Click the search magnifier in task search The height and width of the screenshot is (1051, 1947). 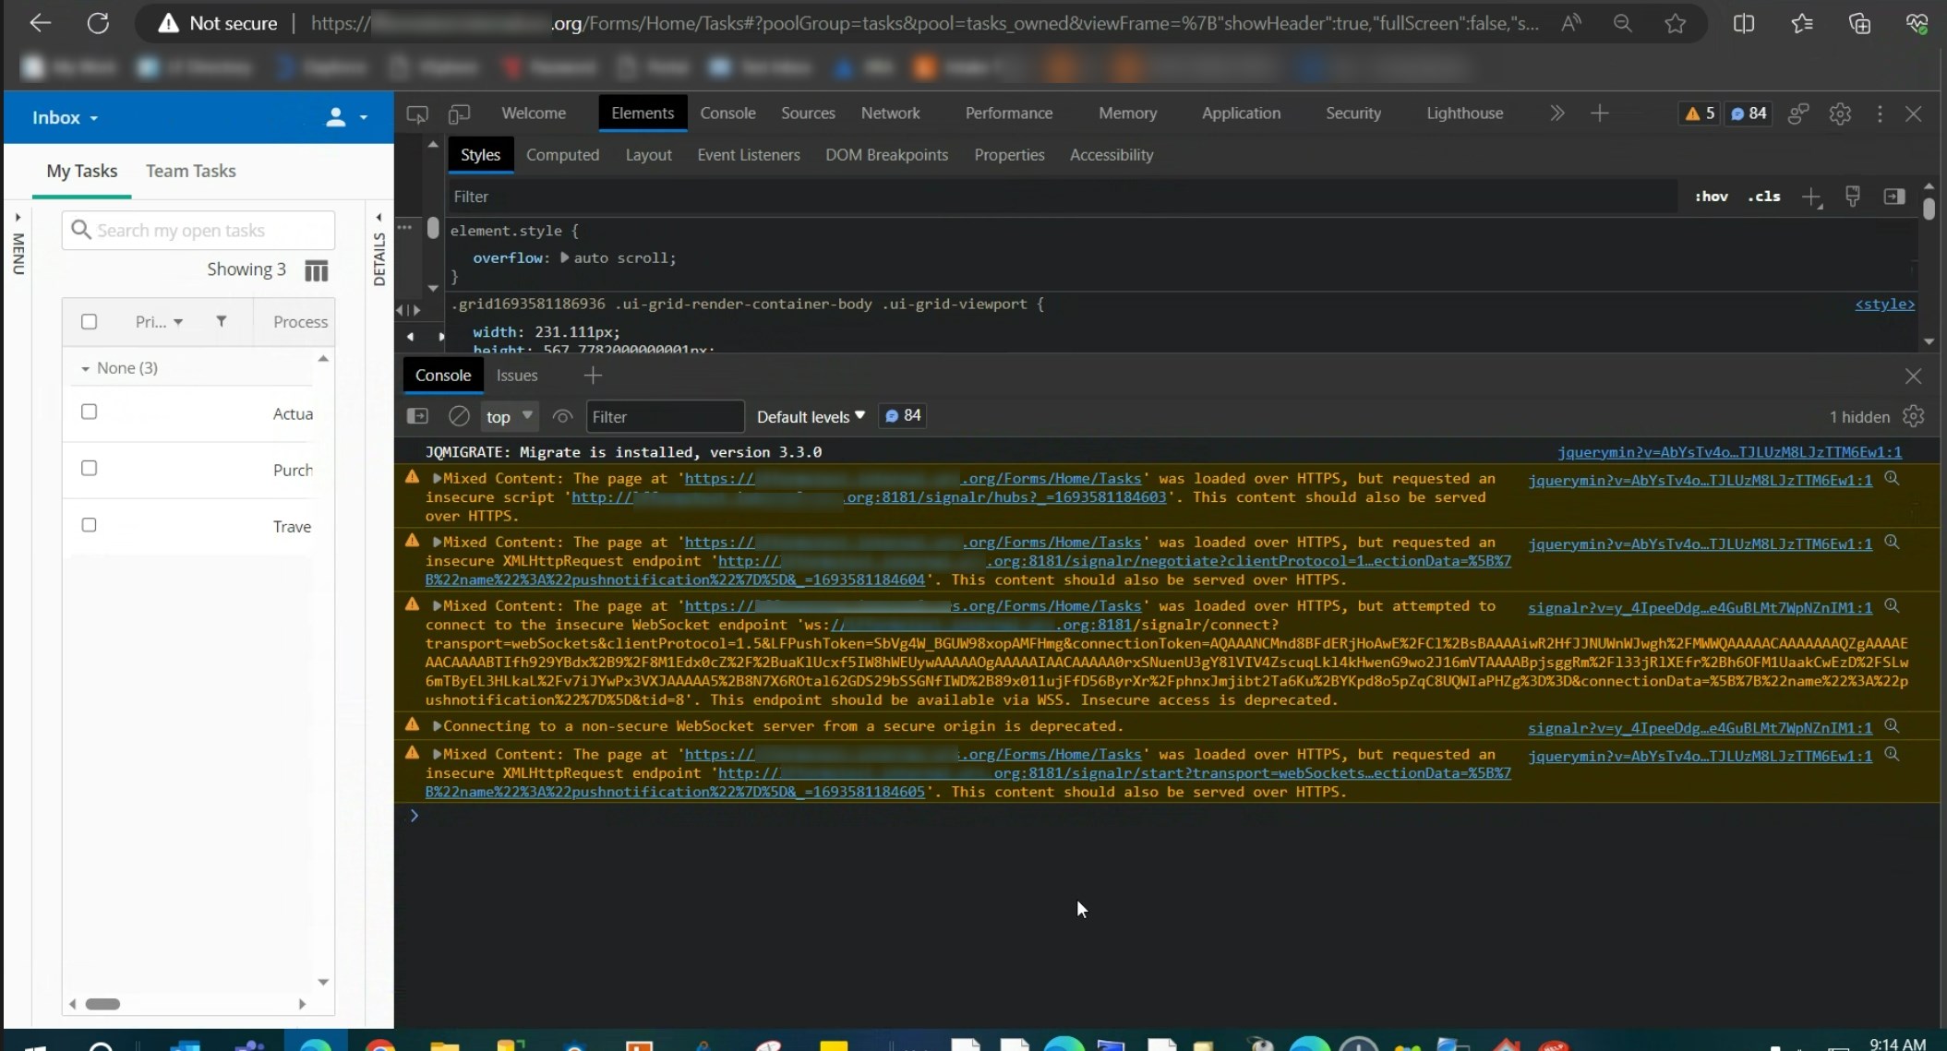click(x=81, y=230)
